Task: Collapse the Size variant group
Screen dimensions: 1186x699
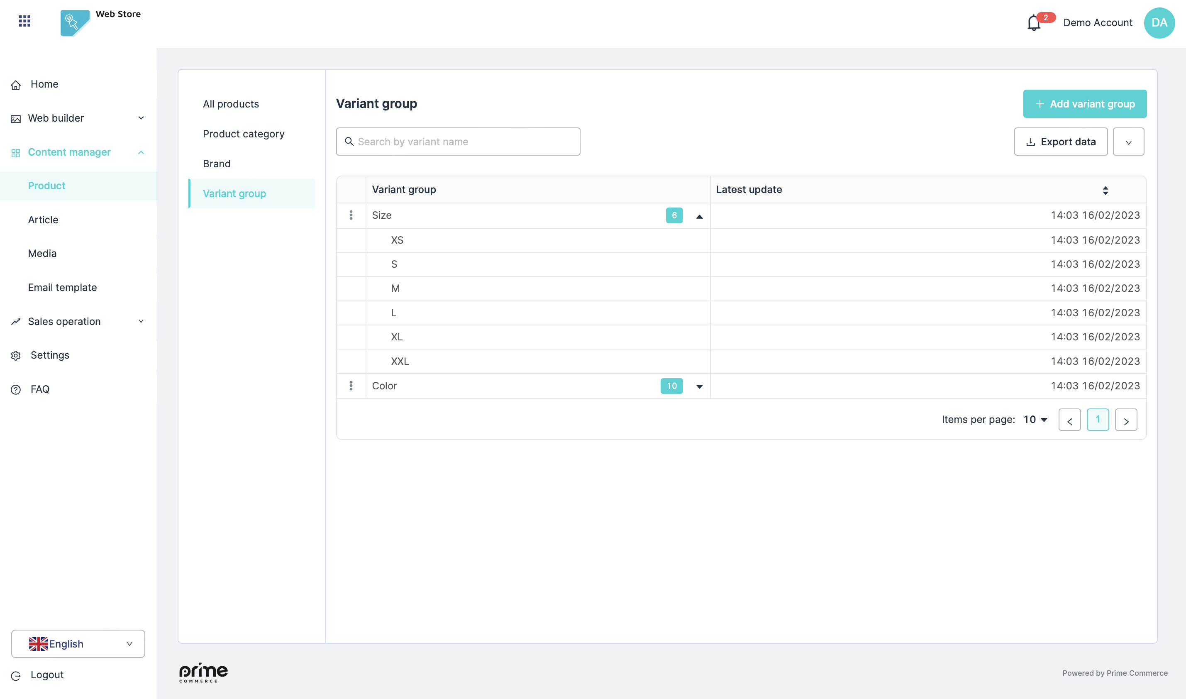Action: (x=699, y=216)
